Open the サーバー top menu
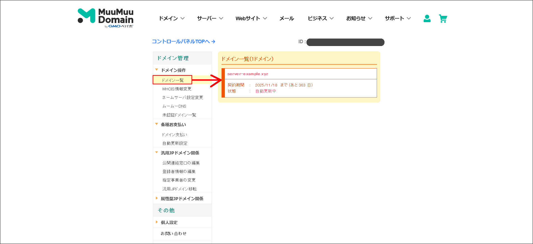This screenshot has width=533, height=244. click(210, 18)
